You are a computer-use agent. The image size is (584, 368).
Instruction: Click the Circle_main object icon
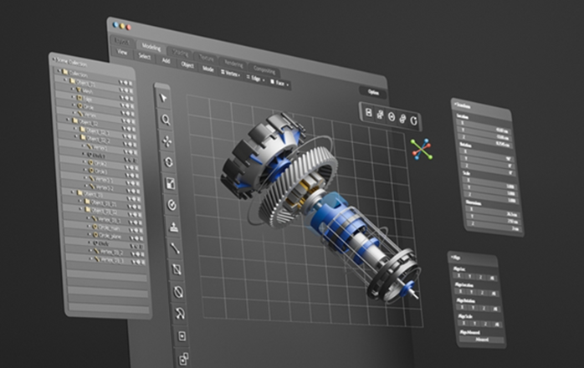click(95, 227)
